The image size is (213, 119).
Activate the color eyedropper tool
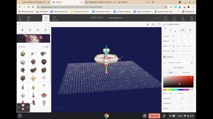[x=192, y=90]
